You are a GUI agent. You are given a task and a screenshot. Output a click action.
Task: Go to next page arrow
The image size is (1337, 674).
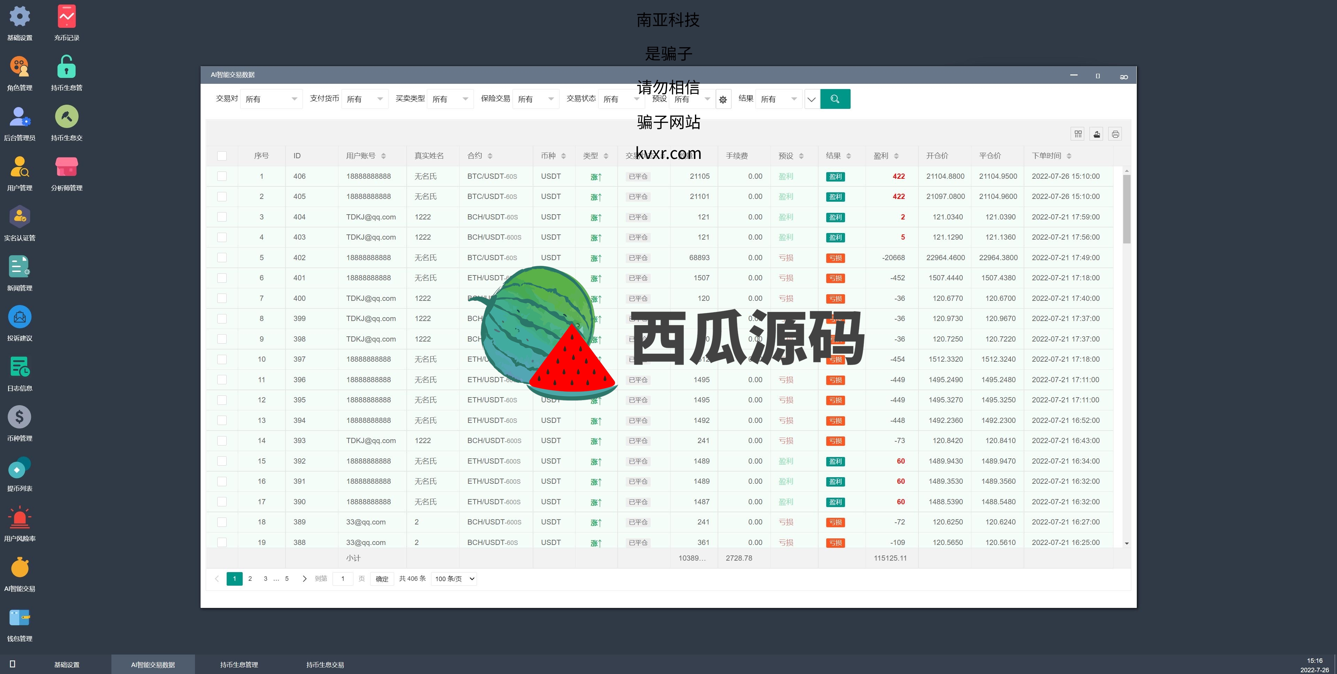tap(305, 579)
